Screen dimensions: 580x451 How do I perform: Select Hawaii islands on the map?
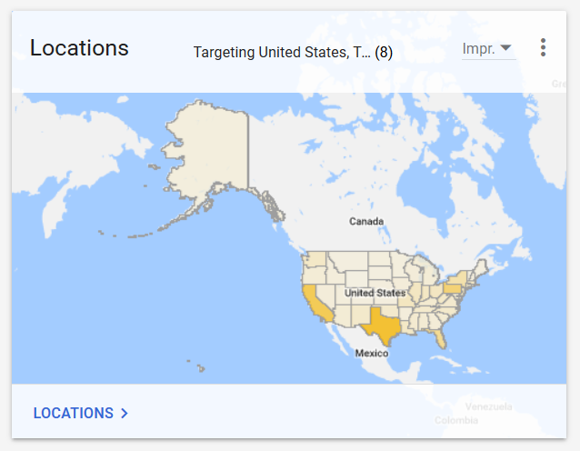point(196,366)
